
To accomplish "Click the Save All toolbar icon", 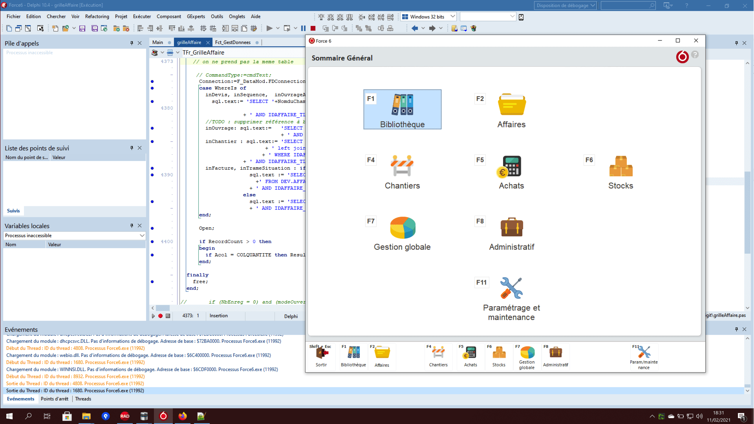I will (x=94, y=28).
